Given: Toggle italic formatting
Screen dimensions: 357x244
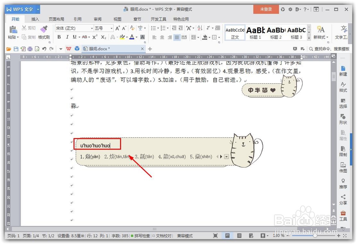Looking at the screenshot, I should [67, 37].
